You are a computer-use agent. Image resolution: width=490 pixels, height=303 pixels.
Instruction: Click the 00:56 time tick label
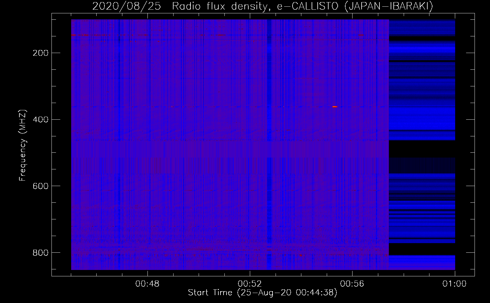[x=352, y=284]
